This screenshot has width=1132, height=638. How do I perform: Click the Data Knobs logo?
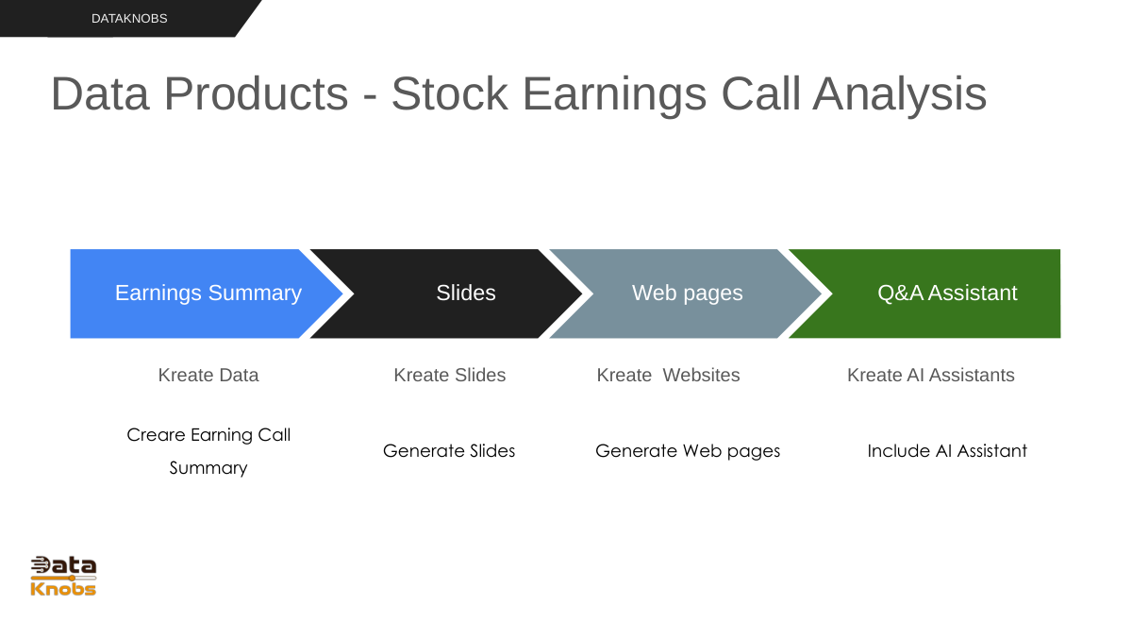coord(63,576)
